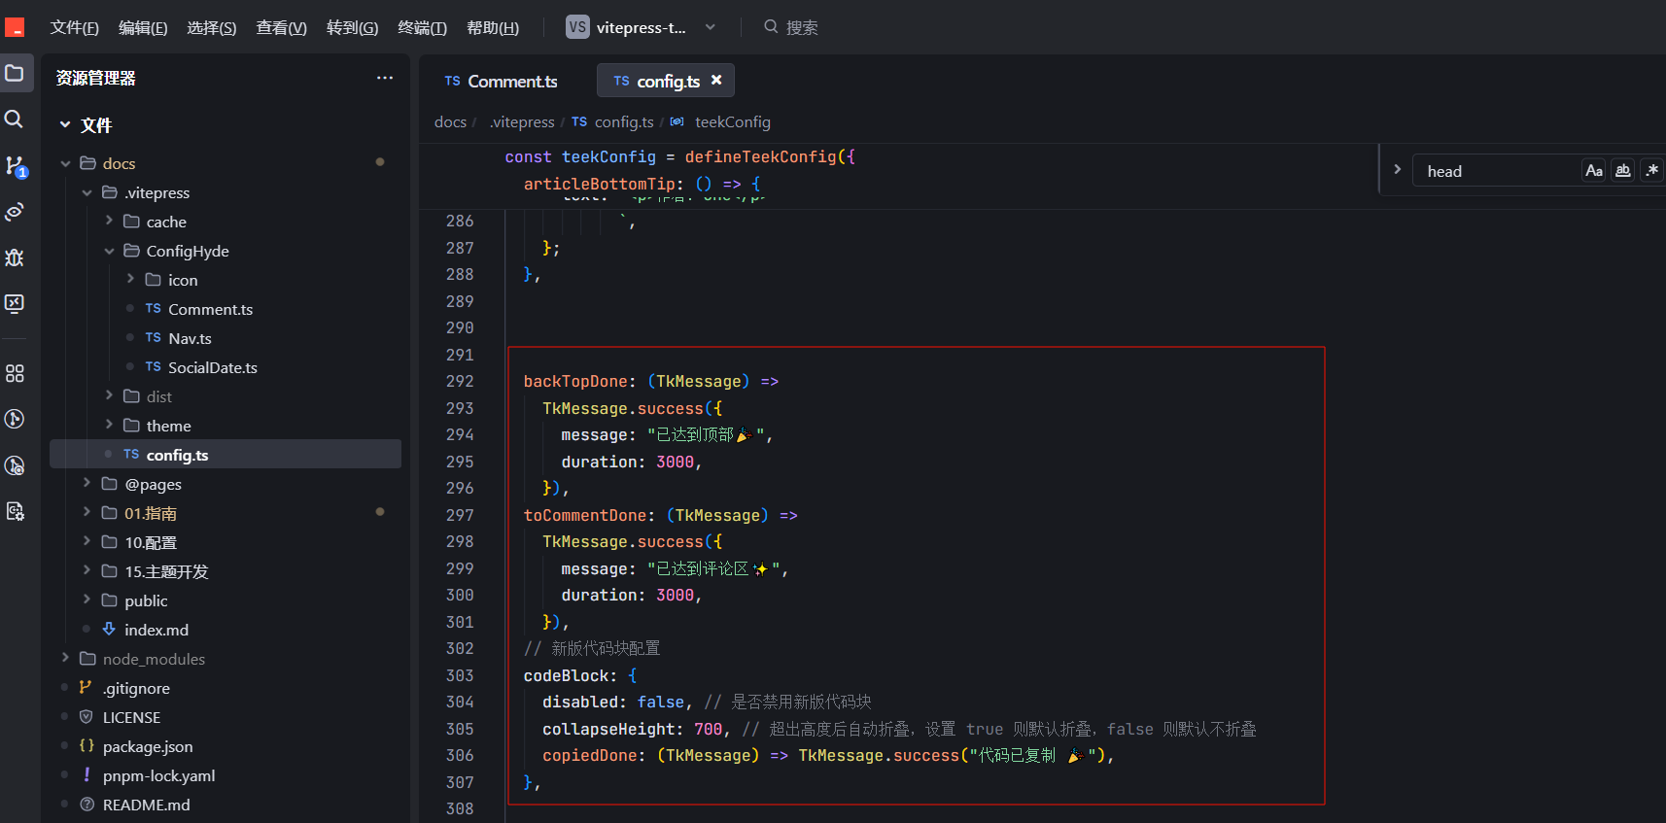Toggle Match Case in find widget
1666x823 pixels.
point(1594,171)
